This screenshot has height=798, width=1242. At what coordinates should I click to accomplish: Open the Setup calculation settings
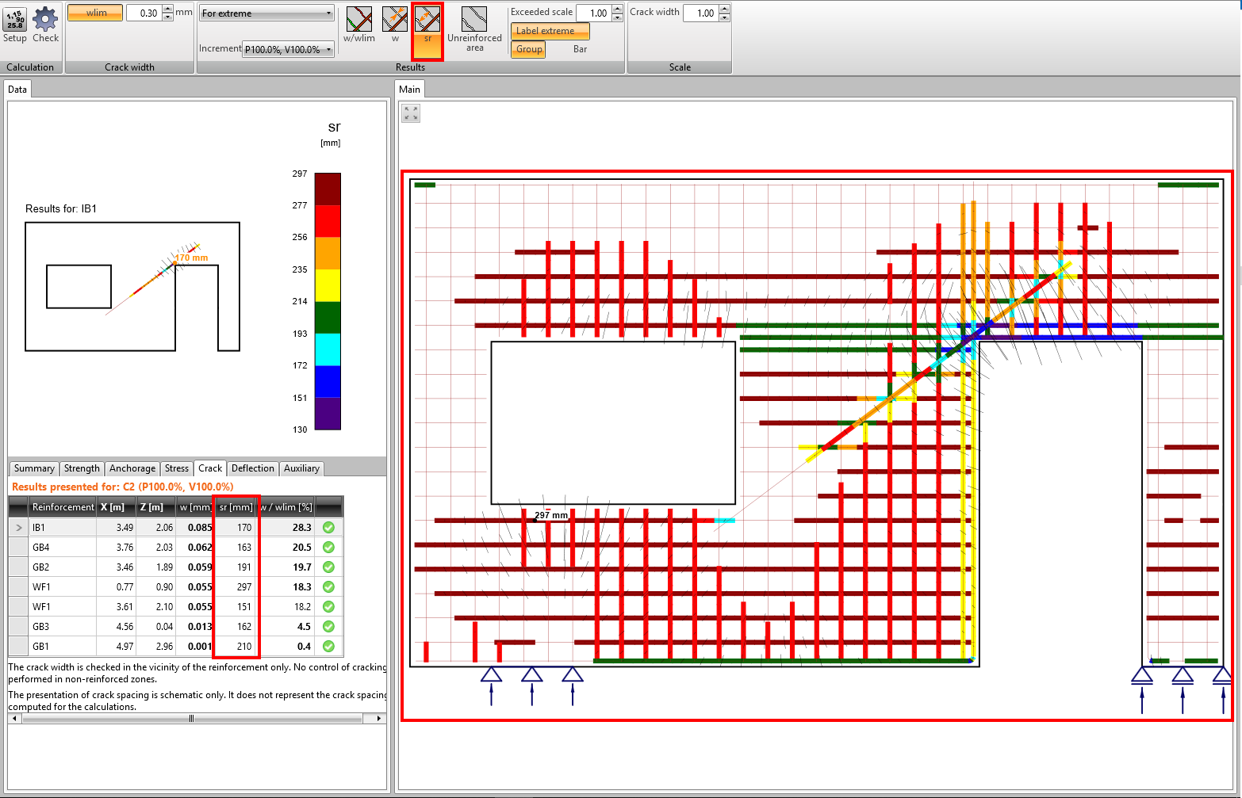[15, 25]
